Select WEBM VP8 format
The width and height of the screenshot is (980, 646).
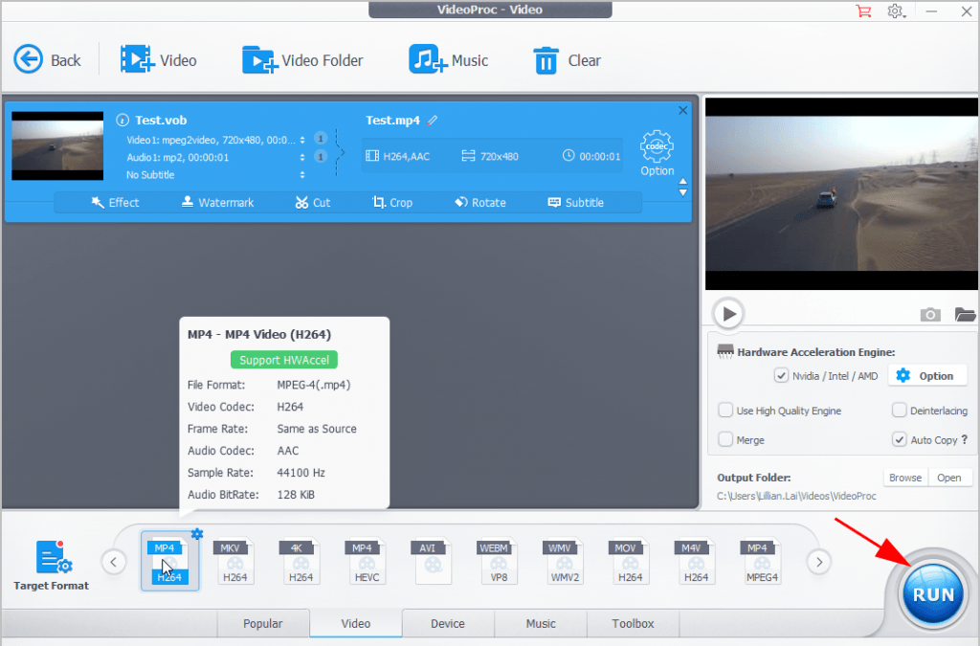pos(498,562)
